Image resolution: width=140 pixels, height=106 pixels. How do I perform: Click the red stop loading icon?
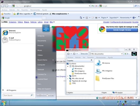click(x=96, y=6)
